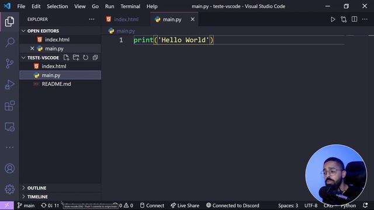Viewport: 374px width, 210px height.
Task: Select main.py under Open Editors
Action: click(60, 48)
